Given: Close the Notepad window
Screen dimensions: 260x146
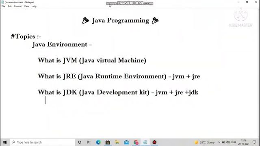Looking at the screenshot, I should pyautogui.click(x=256, y=2).
